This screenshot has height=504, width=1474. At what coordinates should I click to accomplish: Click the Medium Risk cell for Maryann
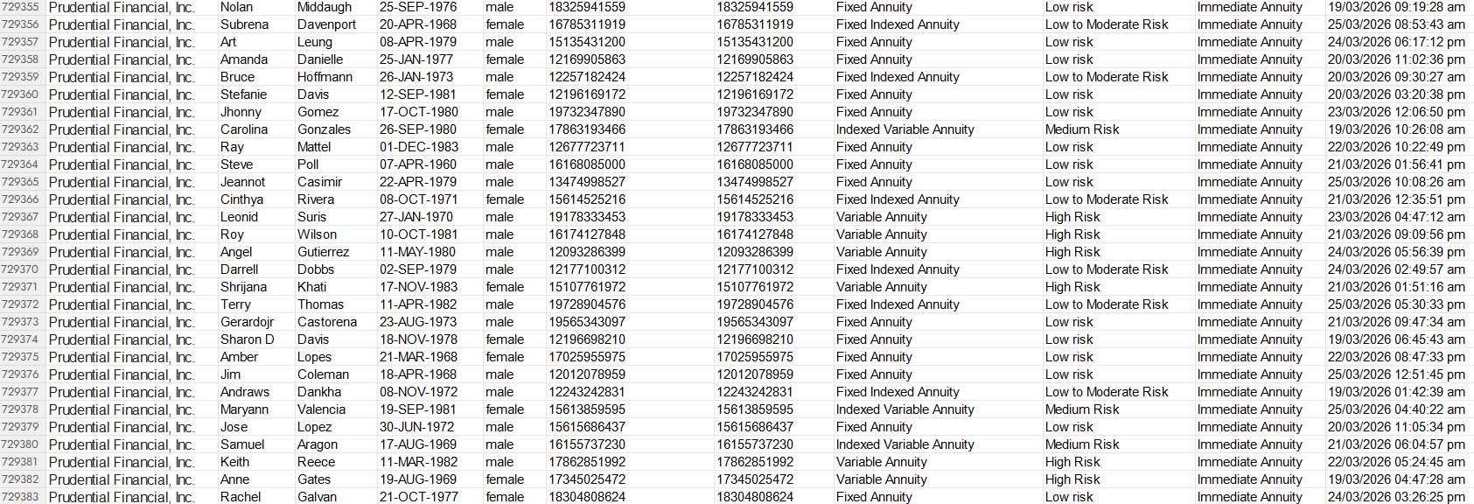pyautogui.click(x=1082, y=409)
